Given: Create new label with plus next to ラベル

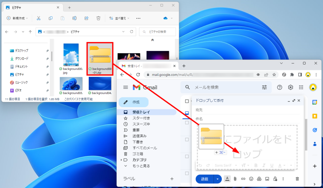Looking at the screenshot, I should (x=172, y=179).
